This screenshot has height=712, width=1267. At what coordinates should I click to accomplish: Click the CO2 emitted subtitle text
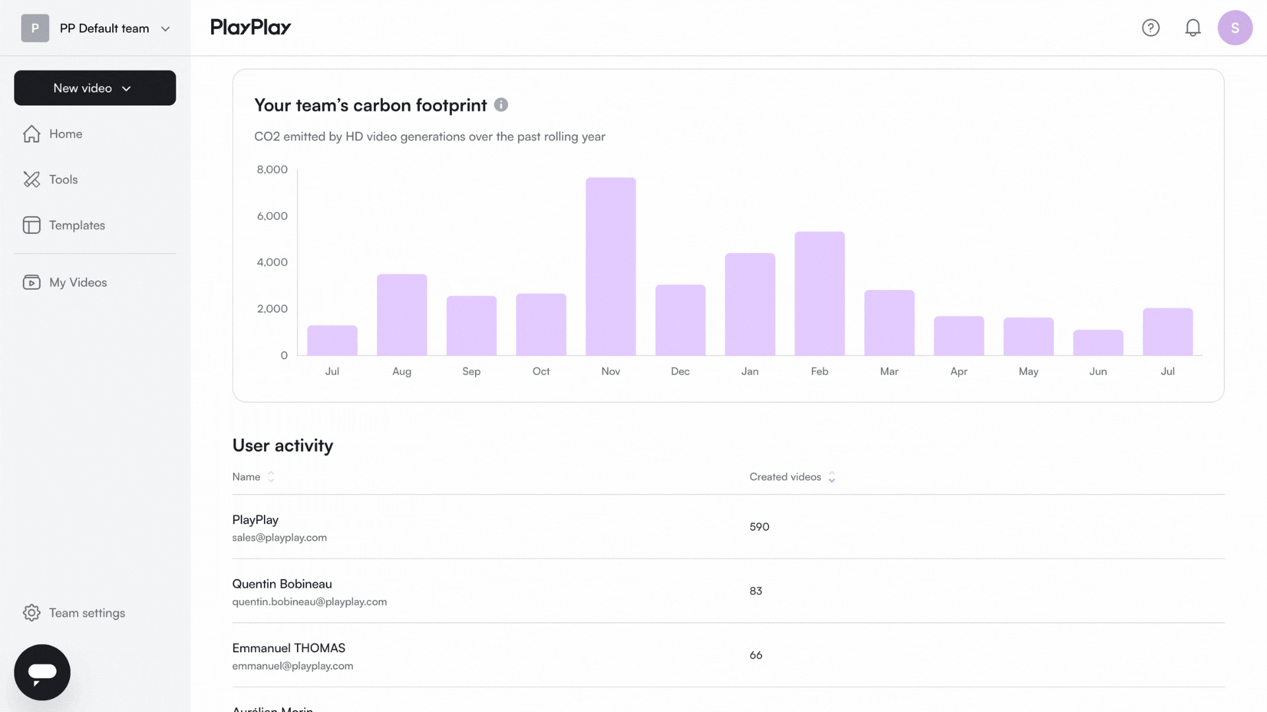[430, 136]
